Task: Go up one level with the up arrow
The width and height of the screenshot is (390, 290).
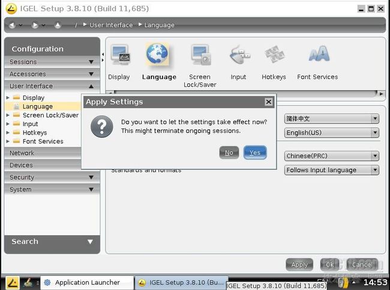Action: coord(58,25)
